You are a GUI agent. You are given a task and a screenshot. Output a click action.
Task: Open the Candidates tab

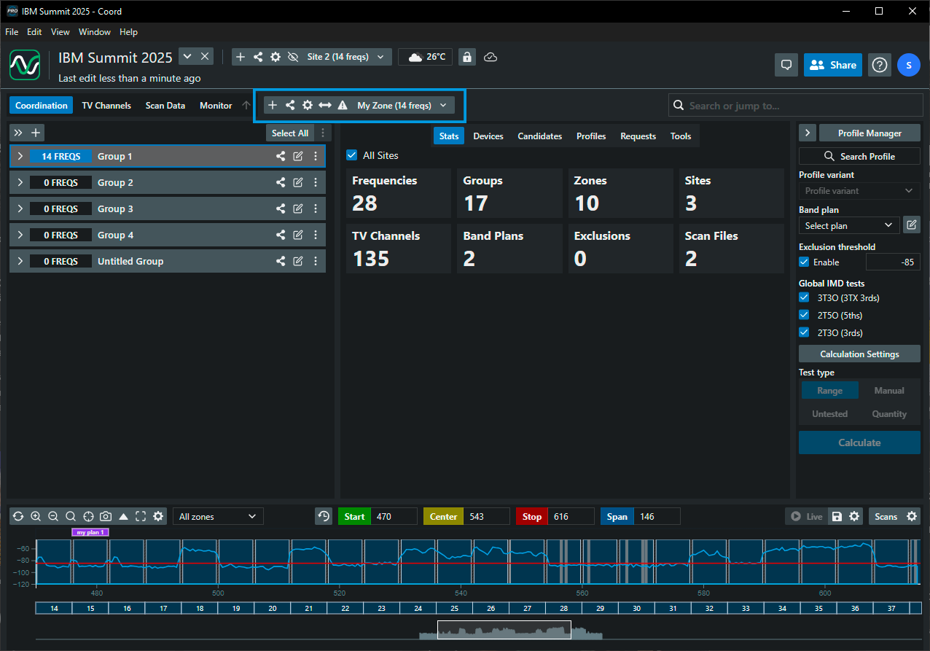[539, 136]
